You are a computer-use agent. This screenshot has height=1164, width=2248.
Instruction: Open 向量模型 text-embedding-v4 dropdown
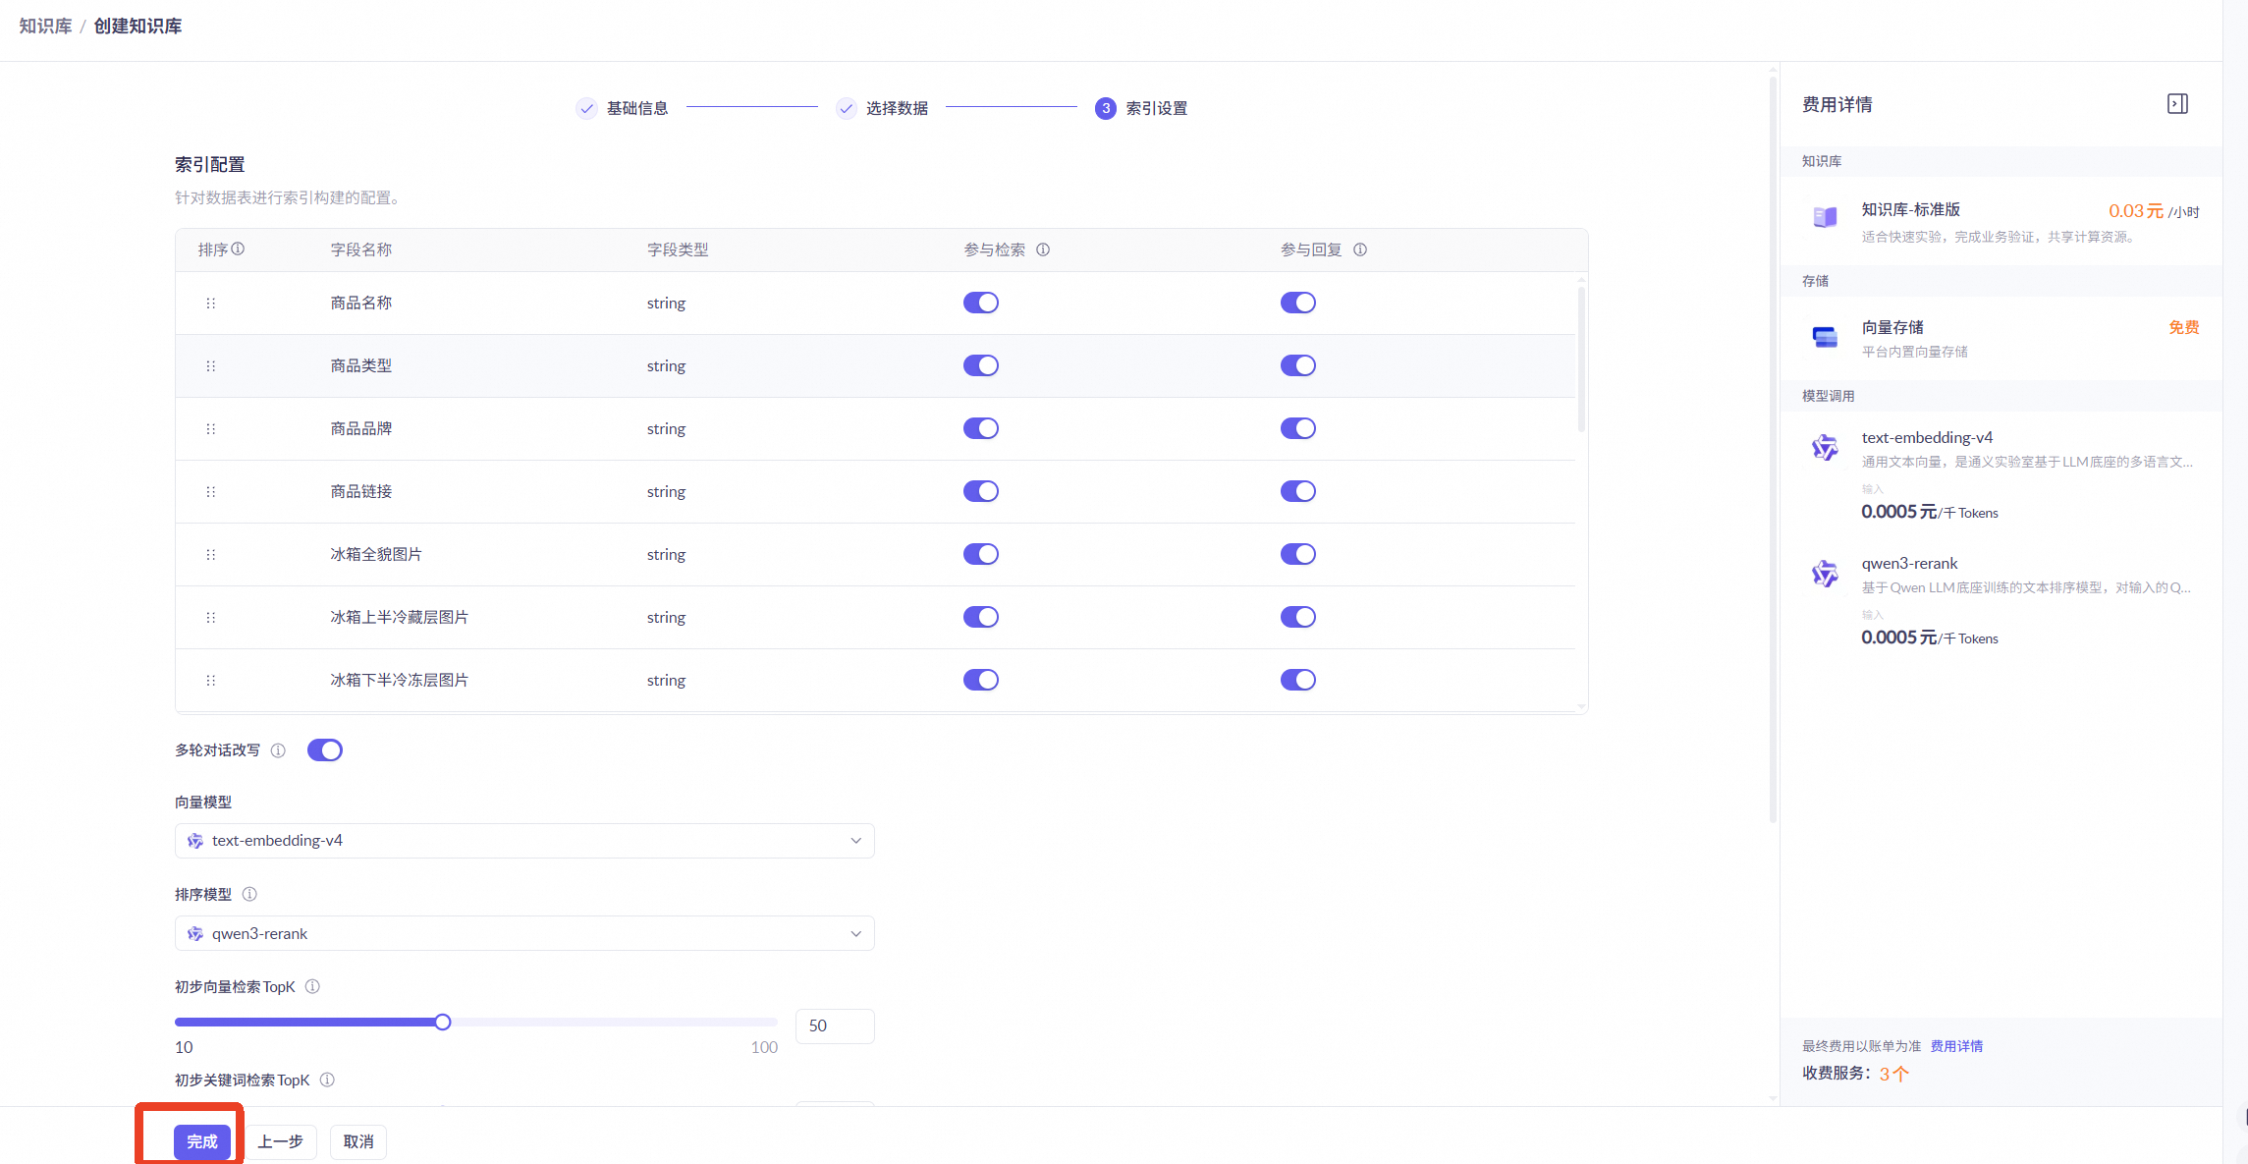(x=524, y=841)
